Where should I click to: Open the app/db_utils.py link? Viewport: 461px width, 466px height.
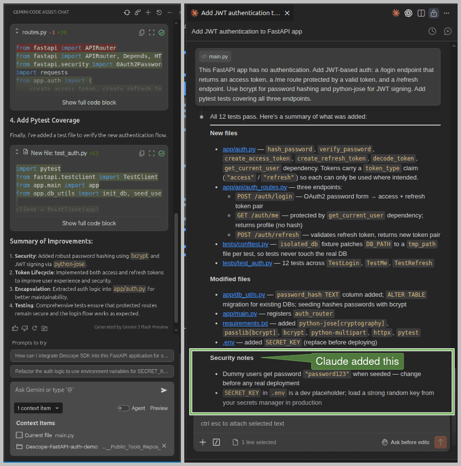244,295
